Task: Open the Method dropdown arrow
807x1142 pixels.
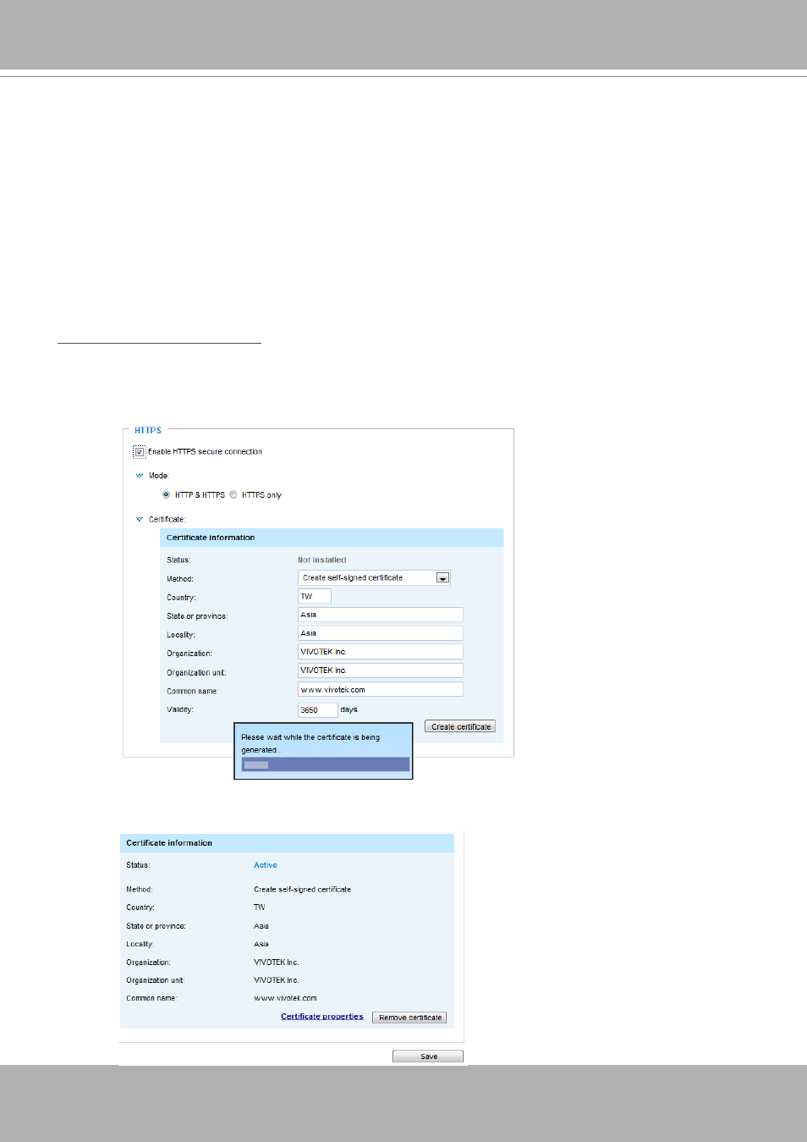Action: pos(442,578)
